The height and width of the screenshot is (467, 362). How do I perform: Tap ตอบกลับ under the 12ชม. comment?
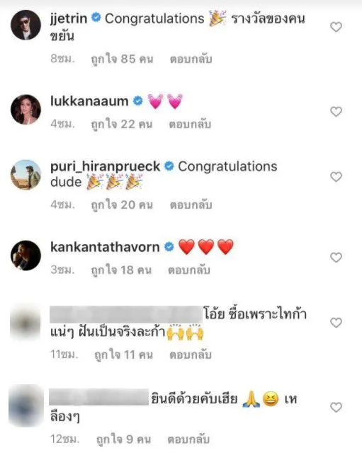[188, 439]
